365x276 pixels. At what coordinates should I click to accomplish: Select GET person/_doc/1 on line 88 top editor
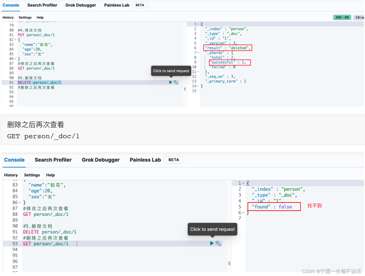[36, 68]
